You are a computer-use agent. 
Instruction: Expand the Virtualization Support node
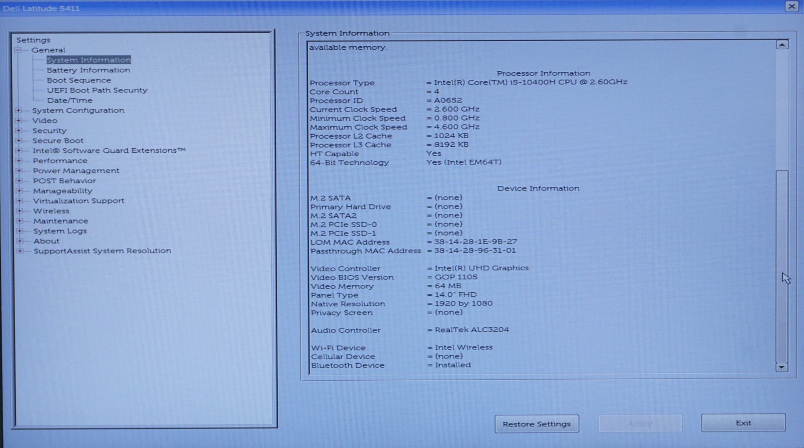(x=19, y=201)
